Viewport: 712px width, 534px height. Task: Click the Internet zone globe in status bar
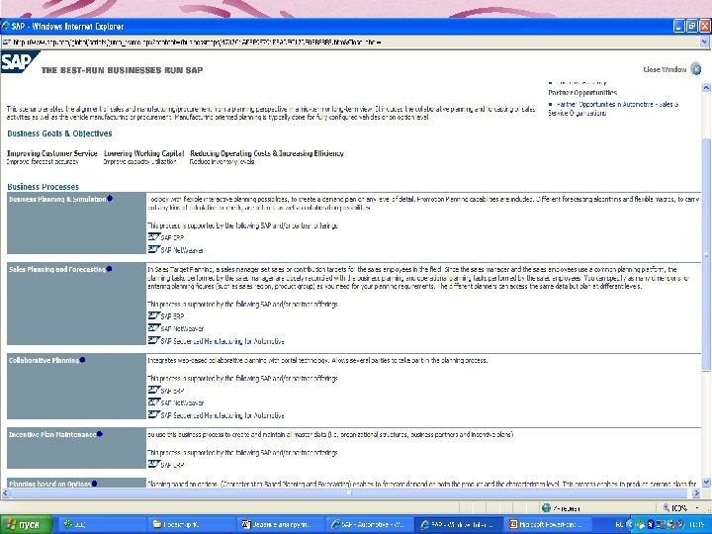[x=546, y=508]
